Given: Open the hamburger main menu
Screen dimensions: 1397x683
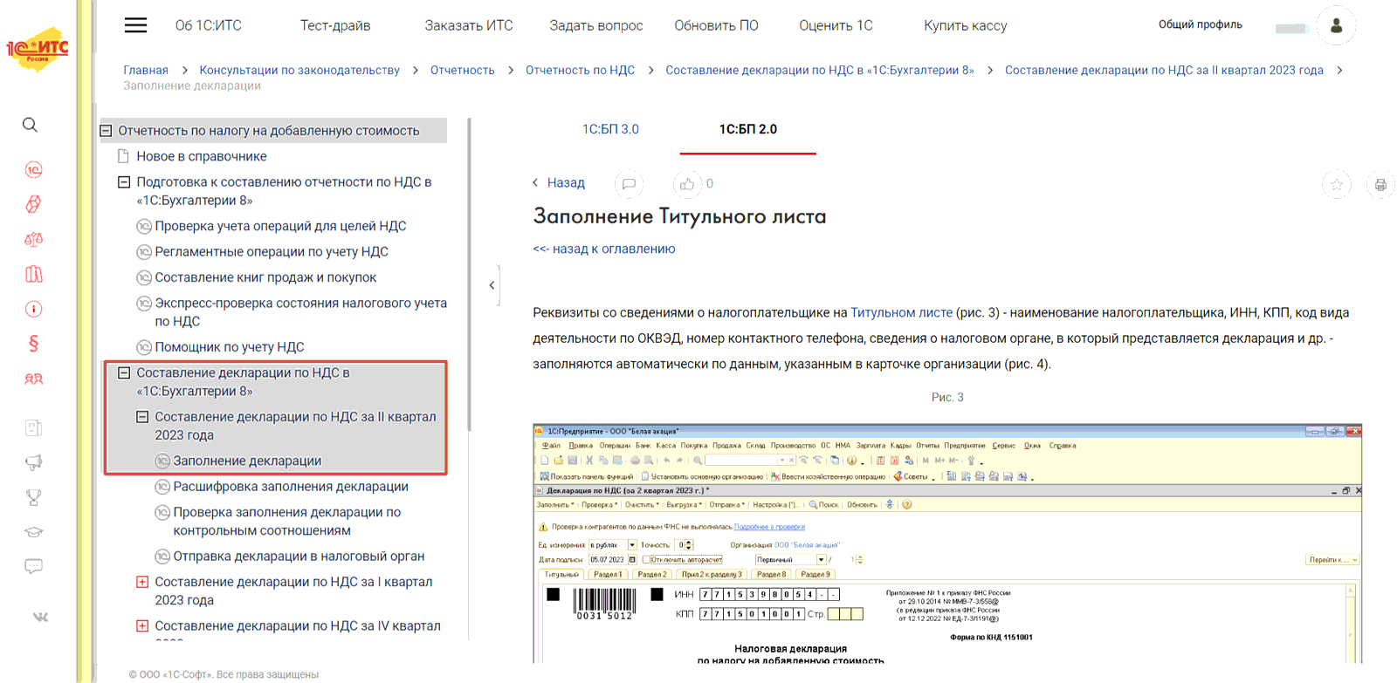Looking at the screenshot, I should (x=135, y=25).
